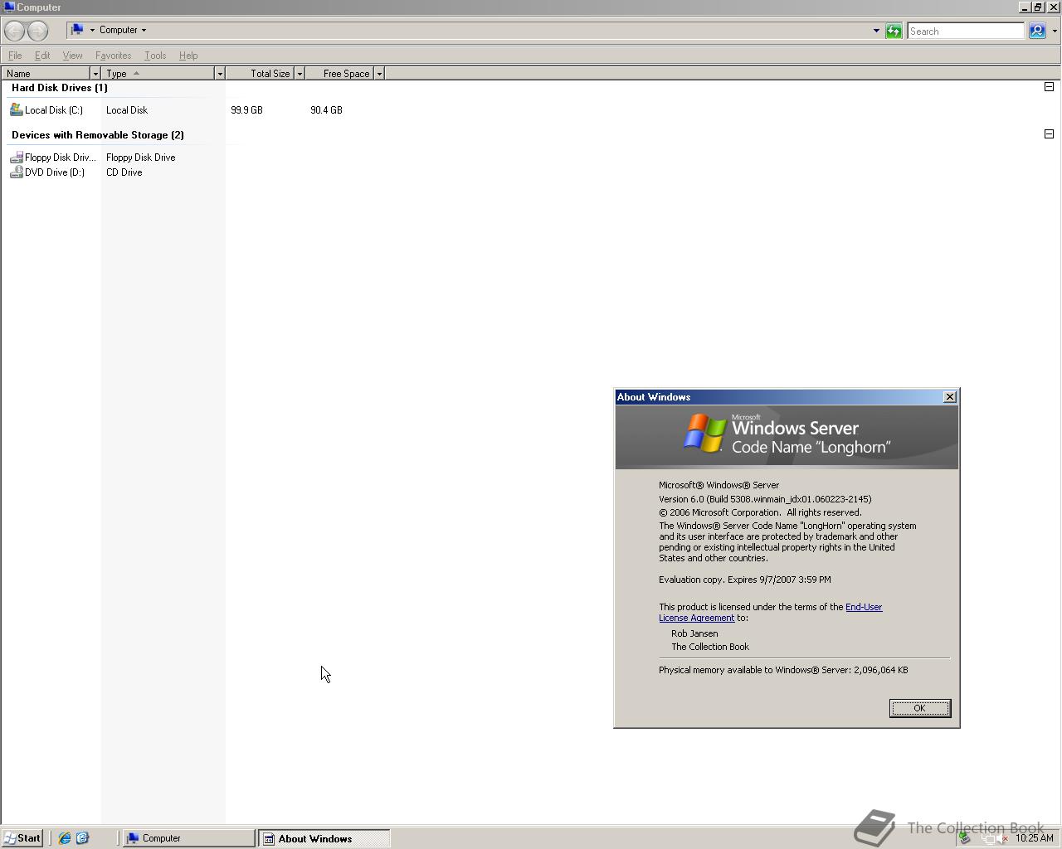Sort by the Free Space column header
The image size is (1062, 849).
339,74
